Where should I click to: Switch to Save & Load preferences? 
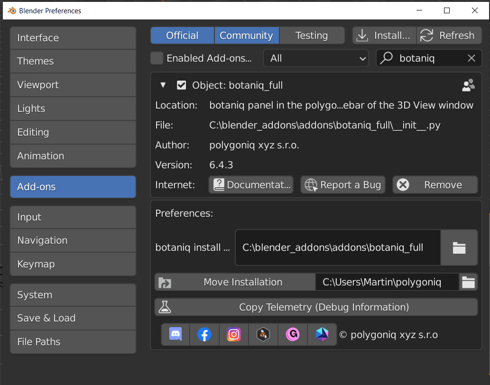(x=73, y=318)
